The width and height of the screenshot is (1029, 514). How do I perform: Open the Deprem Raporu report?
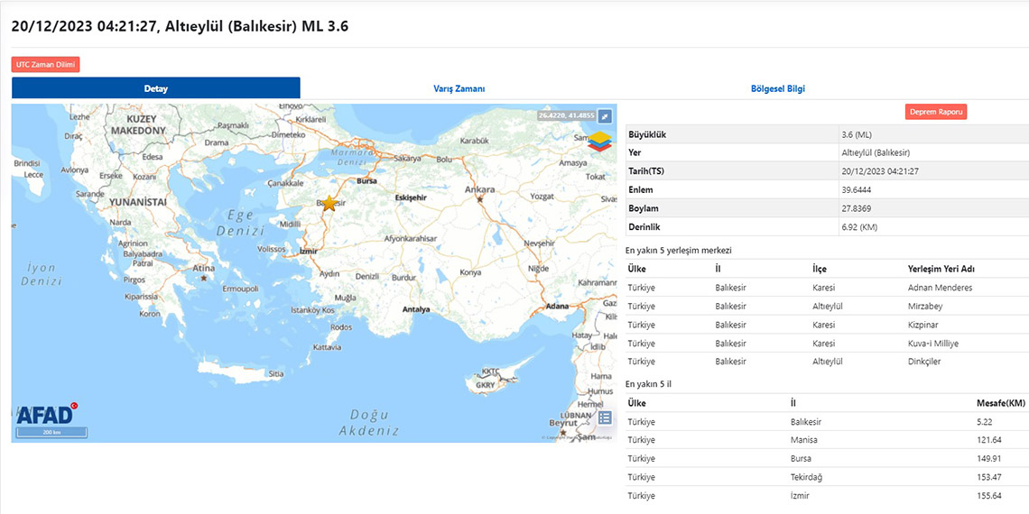tap(936, 112)
